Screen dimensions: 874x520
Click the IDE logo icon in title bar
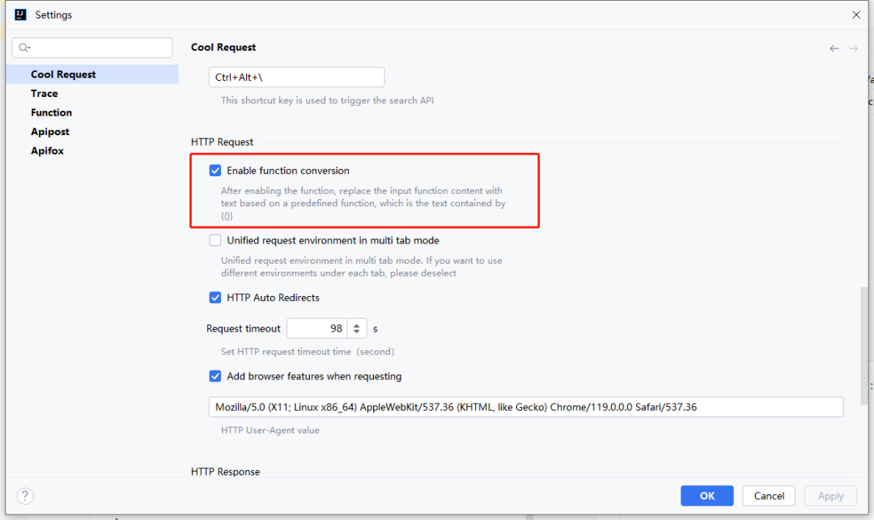pyautogui.click(x=19, y=14)
